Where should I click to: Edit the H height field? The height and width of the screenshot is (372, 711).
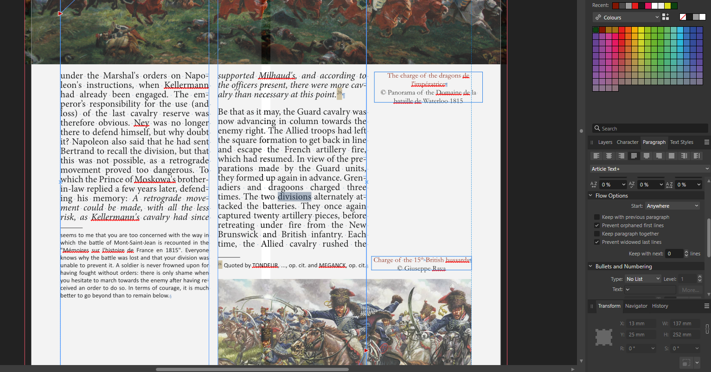(x=685, y=335)
